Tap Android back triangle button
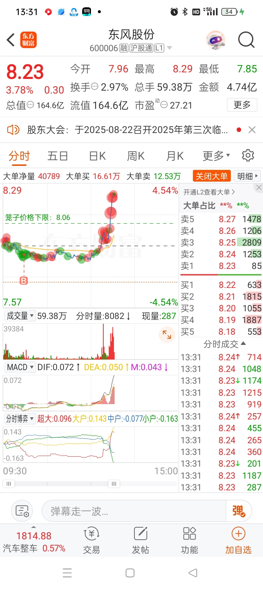Screen dimensions: 263x589 193,573
